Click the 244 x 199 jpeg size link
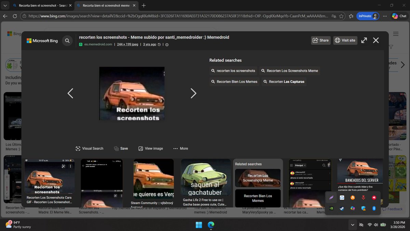This screenshot has width=410, height=231. (127, 44)
